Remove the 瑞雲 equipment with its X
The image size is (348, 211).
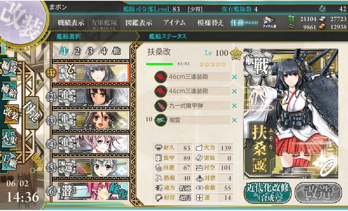pos(234,120)
